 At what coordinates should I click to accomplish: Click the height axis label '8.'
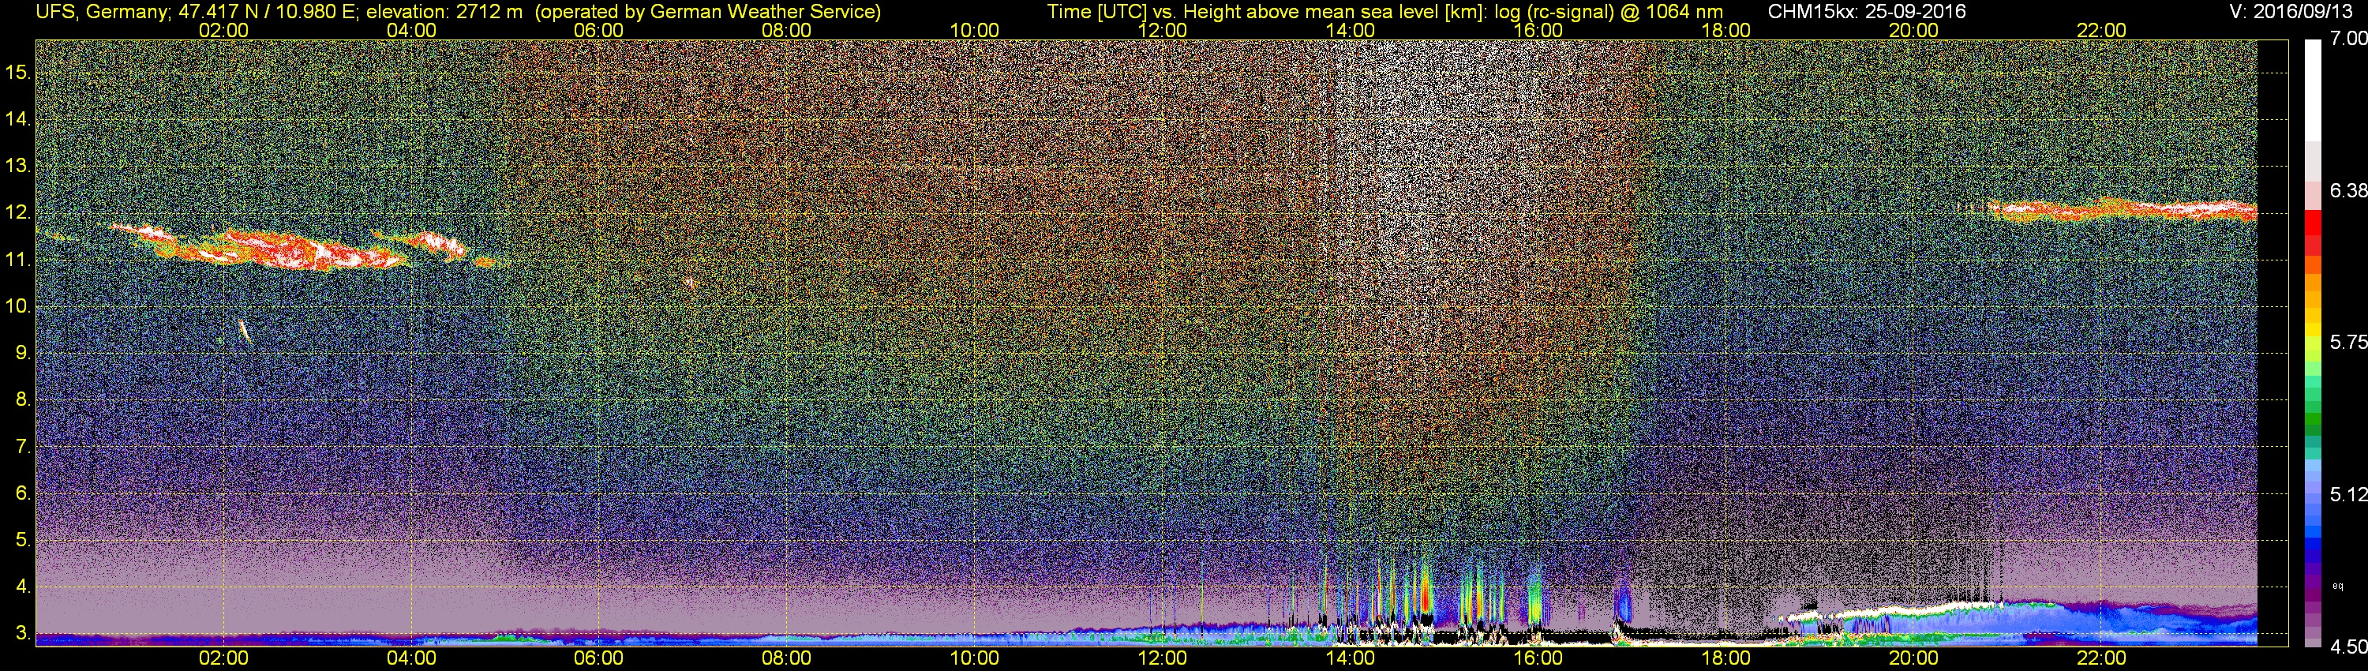point(23,400)
